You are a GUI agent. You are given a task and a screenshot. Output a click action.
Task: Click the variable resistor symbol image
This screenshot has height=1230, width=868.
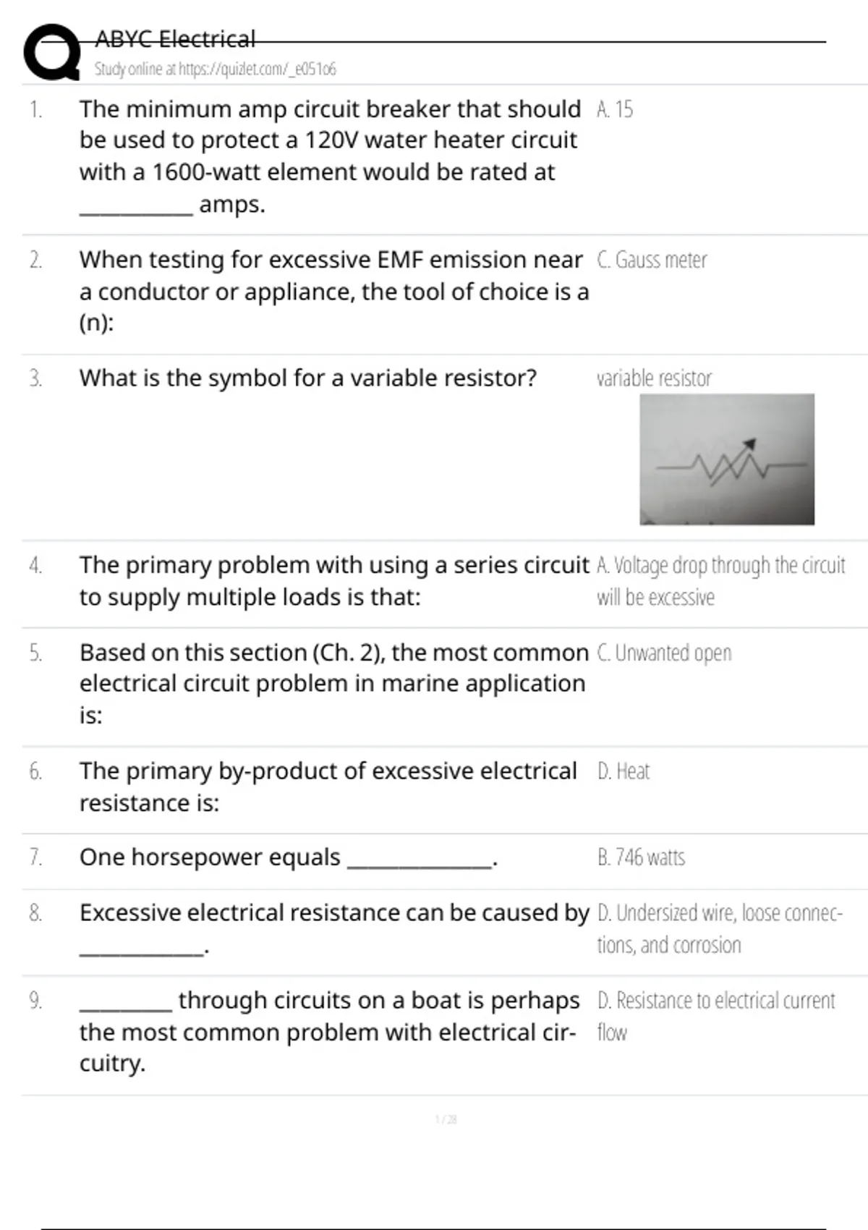[726, 459]
